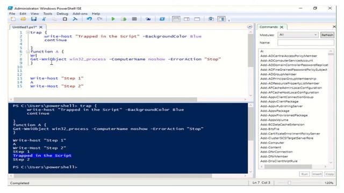Click the Get-WmiObject line in the editor
This screenshot has height=193, width=344.
(125, 60)
